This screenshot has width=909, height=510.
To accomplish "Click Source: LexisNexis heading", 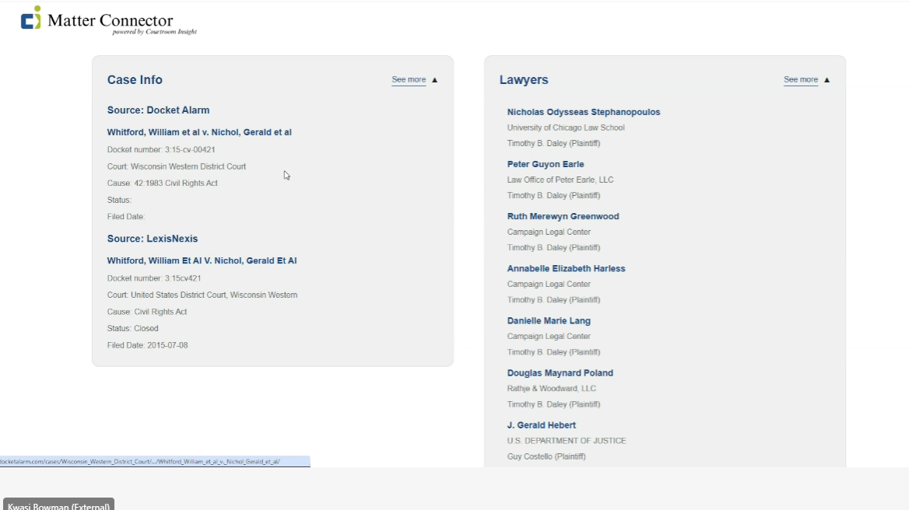I will coord(153,239).
